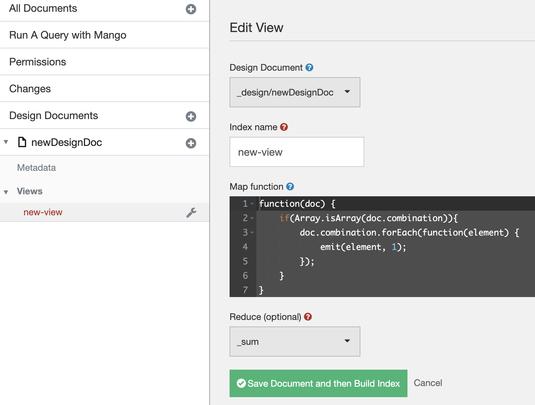Open the wrench settings icon for new-view
535x405 pixels.
pos(191,212)
